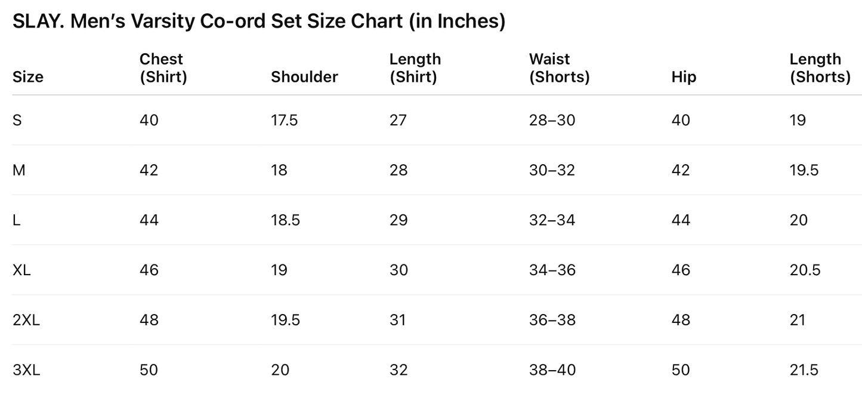This screenshot has height=394, width=862.
Task: Select the 3XL size row label
Action: click(26, 370)
